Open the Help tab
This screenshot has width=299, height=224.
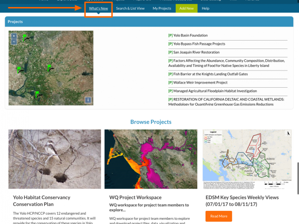point(206,8)
